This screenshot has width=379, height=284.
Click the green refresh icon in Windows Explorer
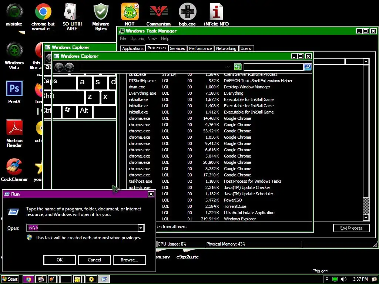238,67
